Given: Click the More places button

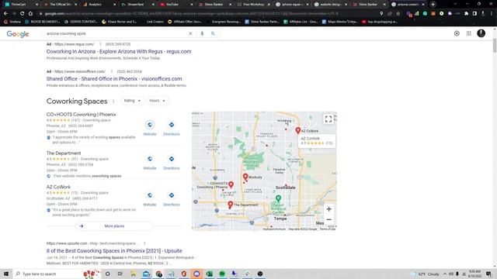Looking at the screenshot, I should (114, 226).
